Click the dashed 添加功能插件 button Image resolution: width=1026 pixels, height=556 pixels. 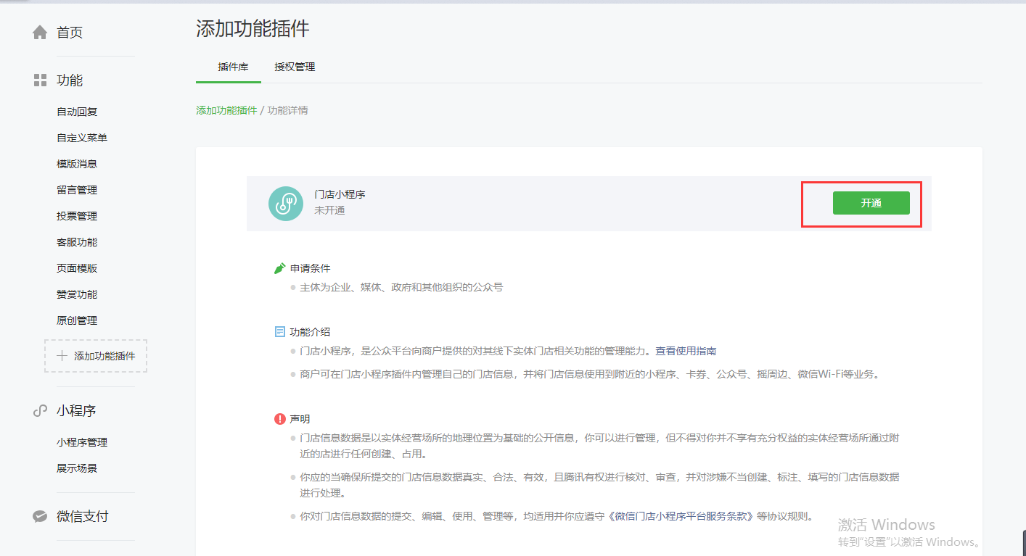click(96, 356)
